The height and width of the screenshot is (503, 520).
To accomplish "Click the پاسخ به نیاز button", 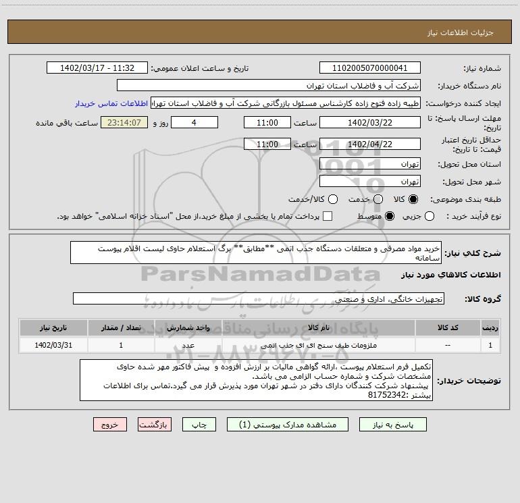I will 393,425.
